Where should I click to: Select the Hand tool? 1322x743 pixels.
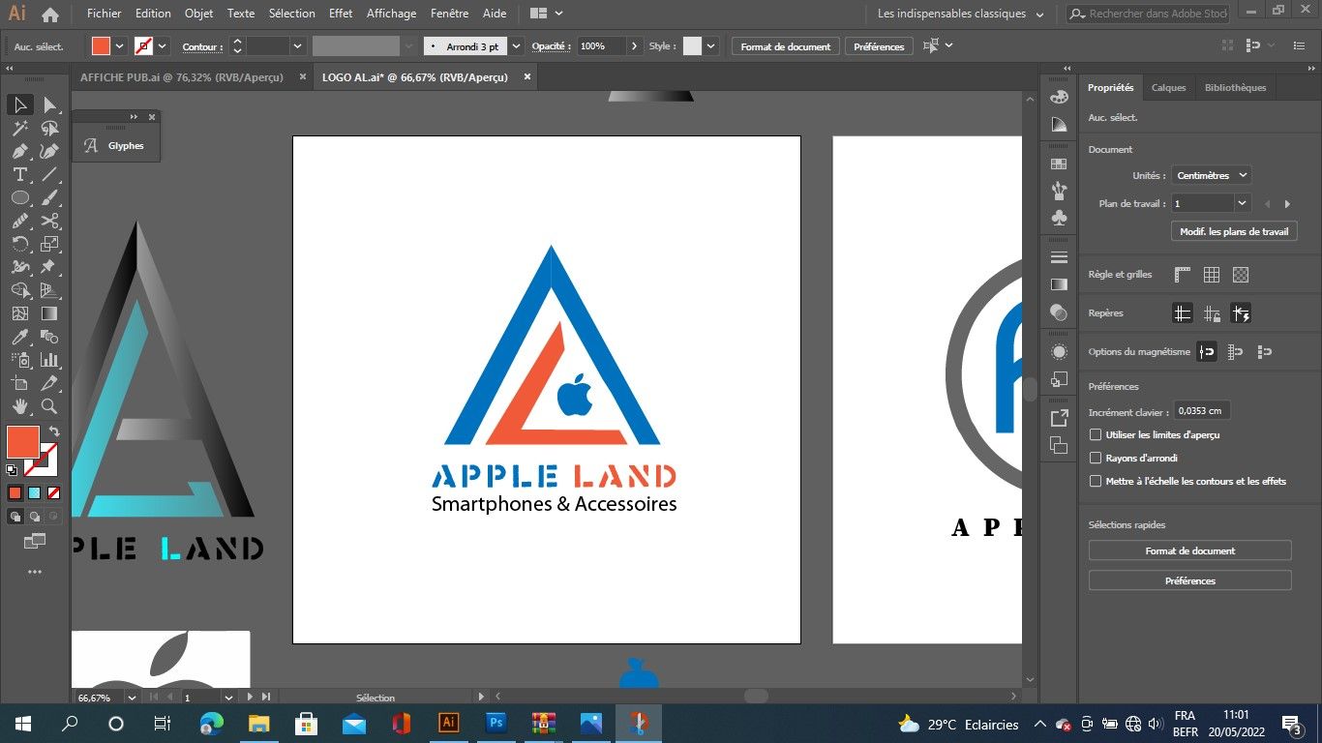click(x=19, y=406)
